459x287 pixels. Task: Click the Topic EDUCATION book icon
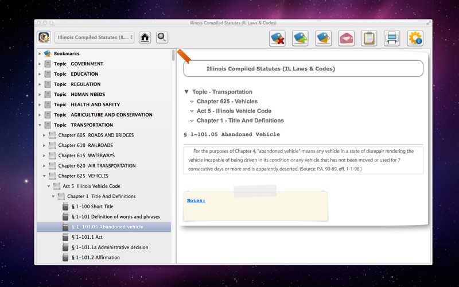48,74
